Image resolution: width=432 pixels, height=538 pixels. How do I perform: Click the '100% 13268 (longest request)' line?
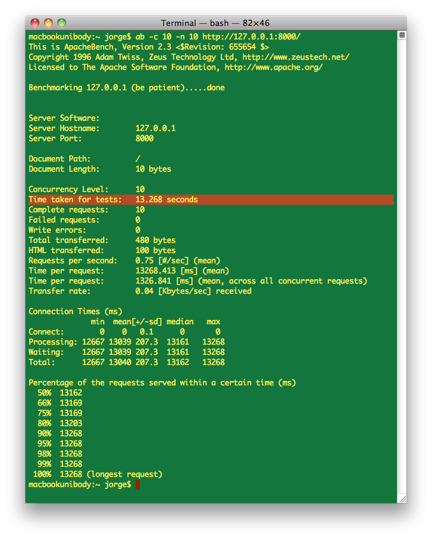pos(97,474)
